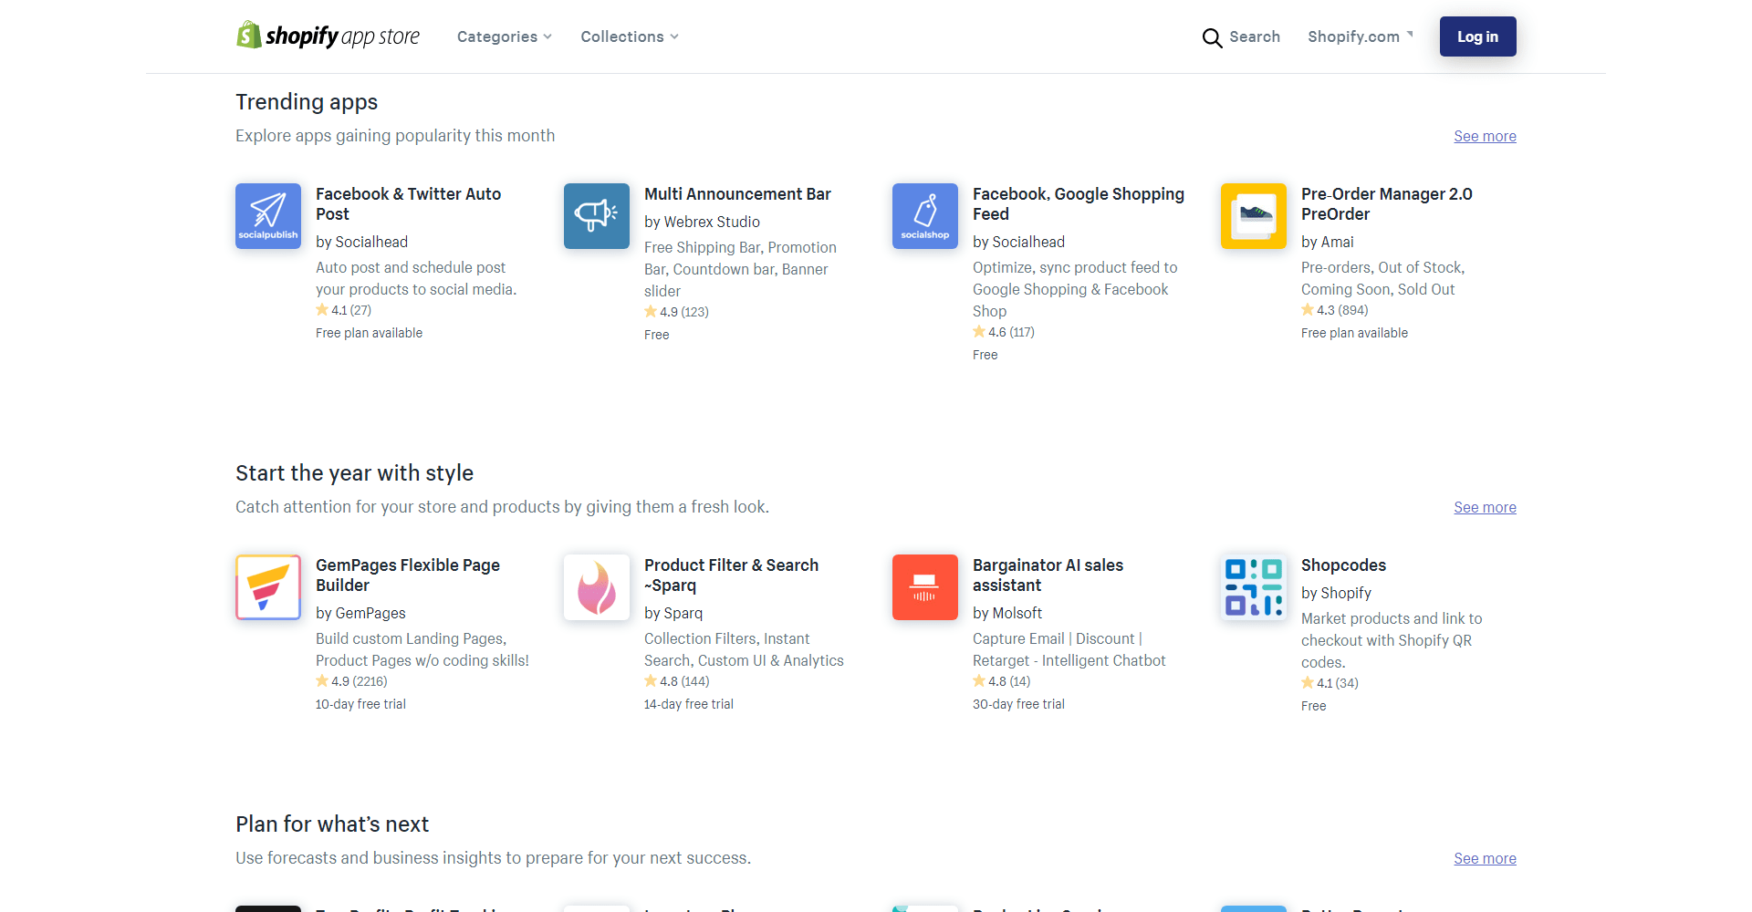Click the Bargainator AI sales assistant red icon
This screenshot has width=1752, height=912.
click(x=925, y=587)
